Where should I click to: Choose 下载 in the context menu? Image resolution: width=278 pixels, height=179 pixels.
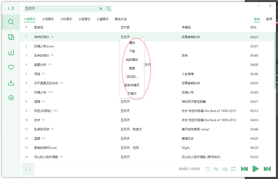pos(132,51)
